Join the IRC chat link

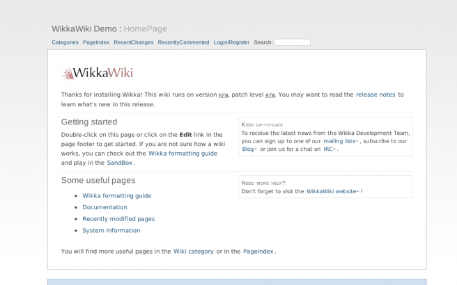(x=330, y=149)
